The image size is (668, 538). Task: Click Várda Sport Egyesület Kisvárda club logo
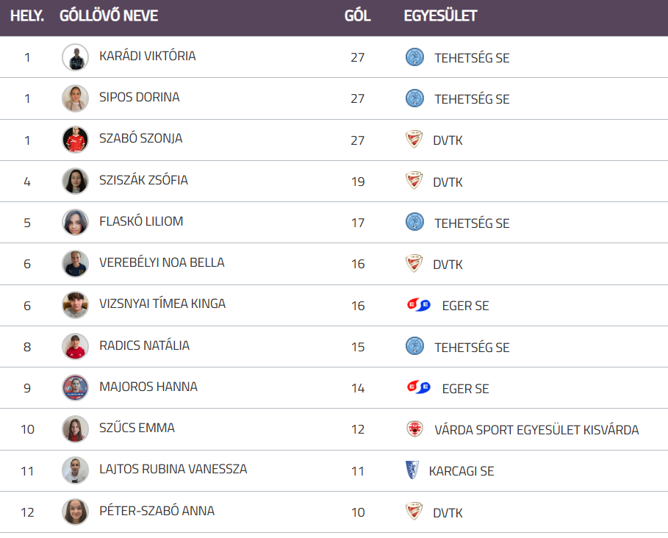click(414, 429)
